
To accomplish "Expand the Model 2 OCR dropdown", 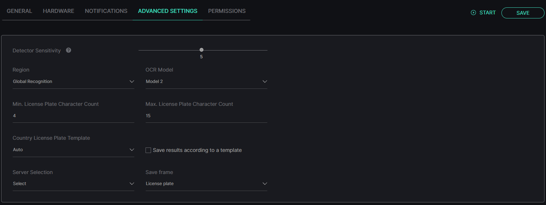I will [x=206, y=81].
